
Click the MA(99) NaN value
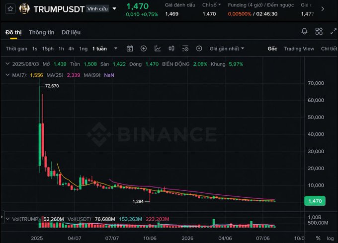pos(109,75)
